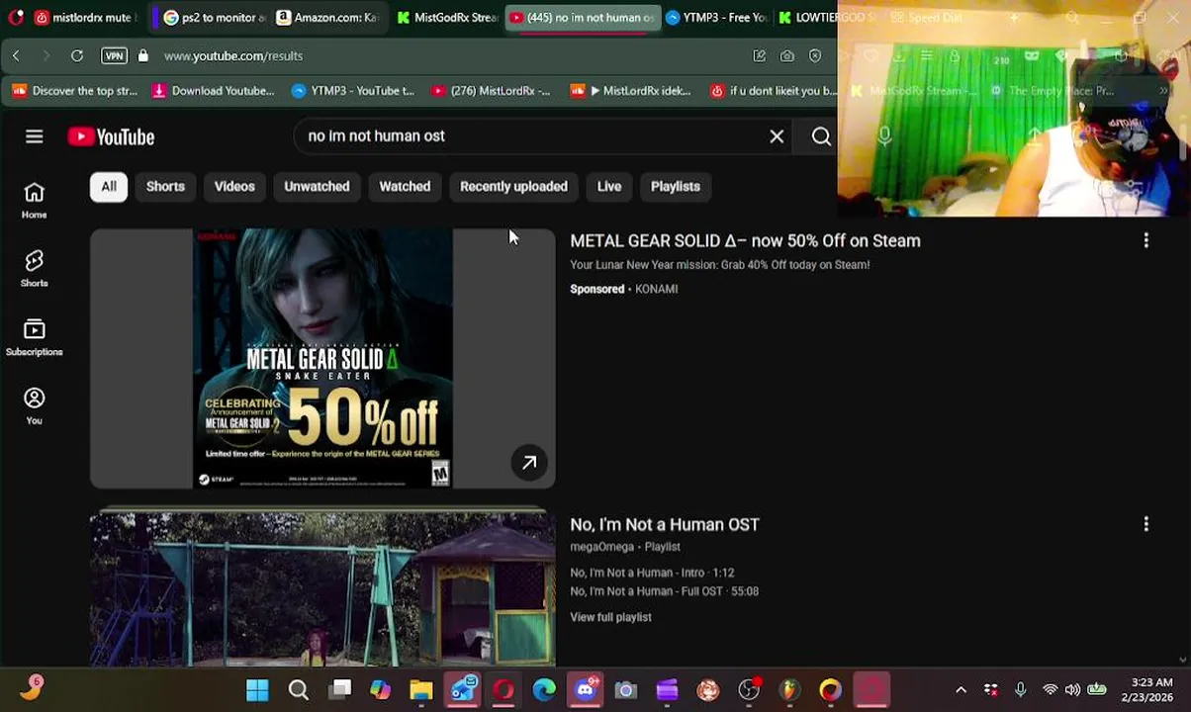
Task: Open the edit/share icon in the address bar
Action: coord(759,55)
